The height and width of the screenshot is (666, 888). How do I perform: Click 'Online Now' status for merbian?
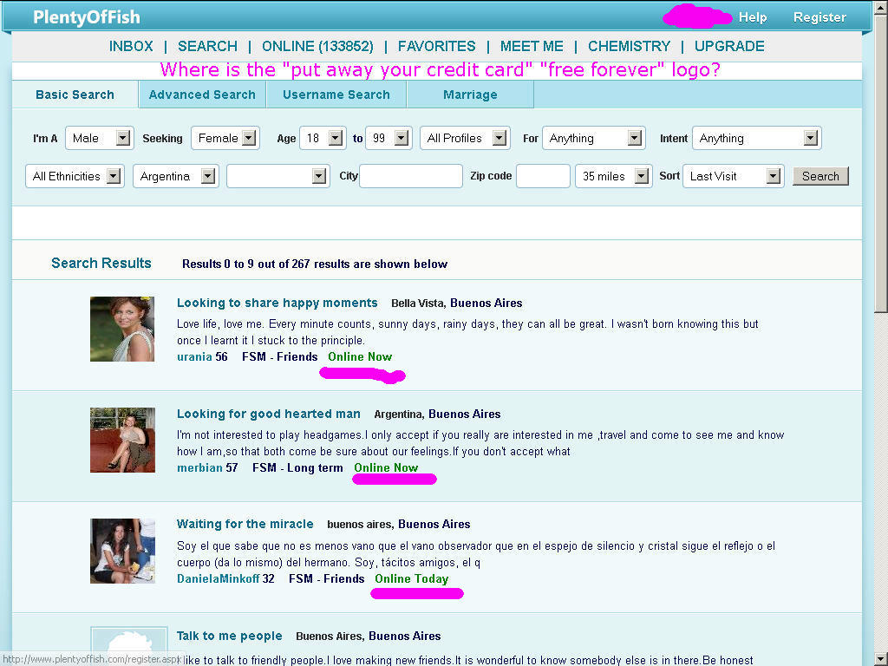click(386, 467)
